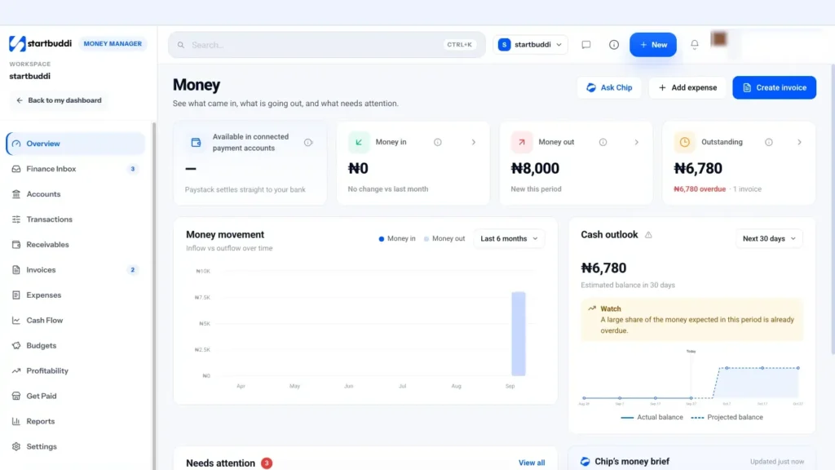835x470 pixels.
Task: Click the Search input field
Action: [326, 45]
